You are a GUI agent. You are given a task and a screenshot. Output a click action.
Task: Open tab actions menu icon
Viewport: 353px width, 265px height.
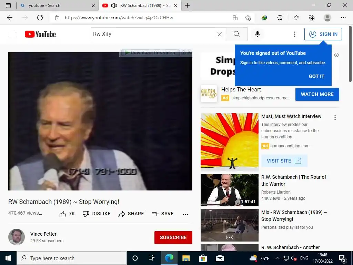coord(8,6)
